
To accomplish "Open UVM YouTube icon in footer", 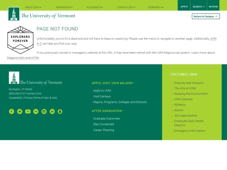I will (28, 112).
